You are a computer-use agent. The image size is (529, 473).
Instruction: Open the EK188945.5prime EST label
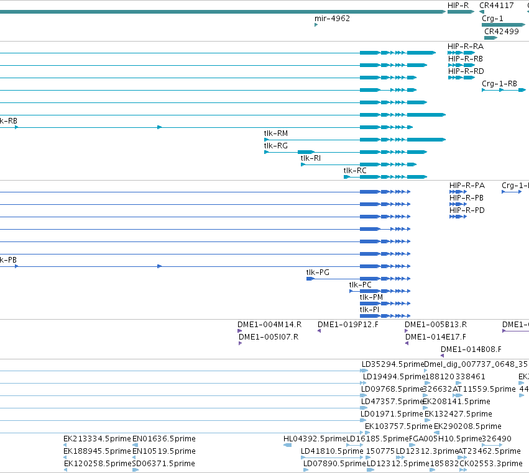97,451
